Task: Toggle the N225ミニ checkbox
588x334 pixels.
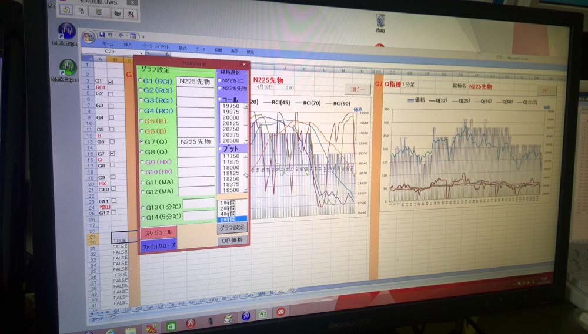Action: click(220, 80)
